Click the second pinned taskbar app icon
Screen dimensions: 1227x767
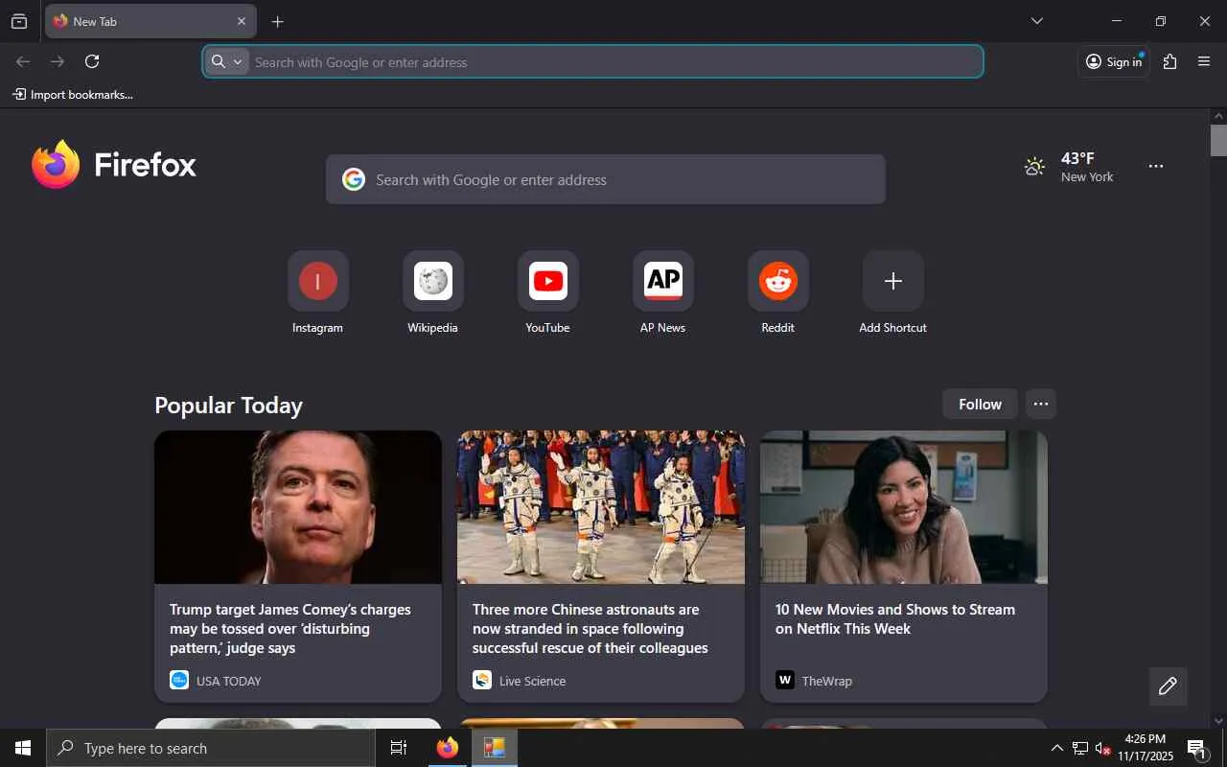coord(495,748)
